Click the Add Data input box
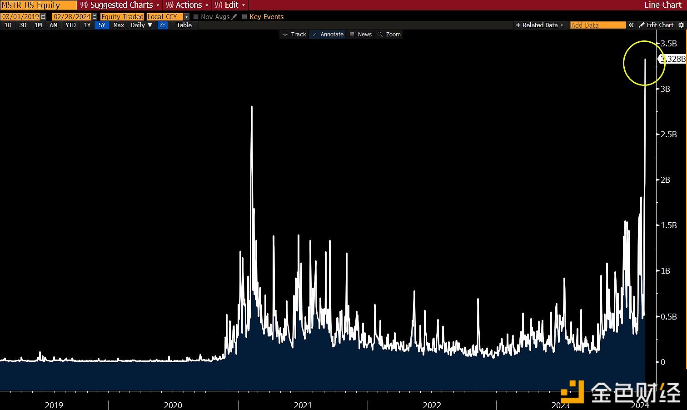Screen dimensions: 687x410 coord(598,25)
